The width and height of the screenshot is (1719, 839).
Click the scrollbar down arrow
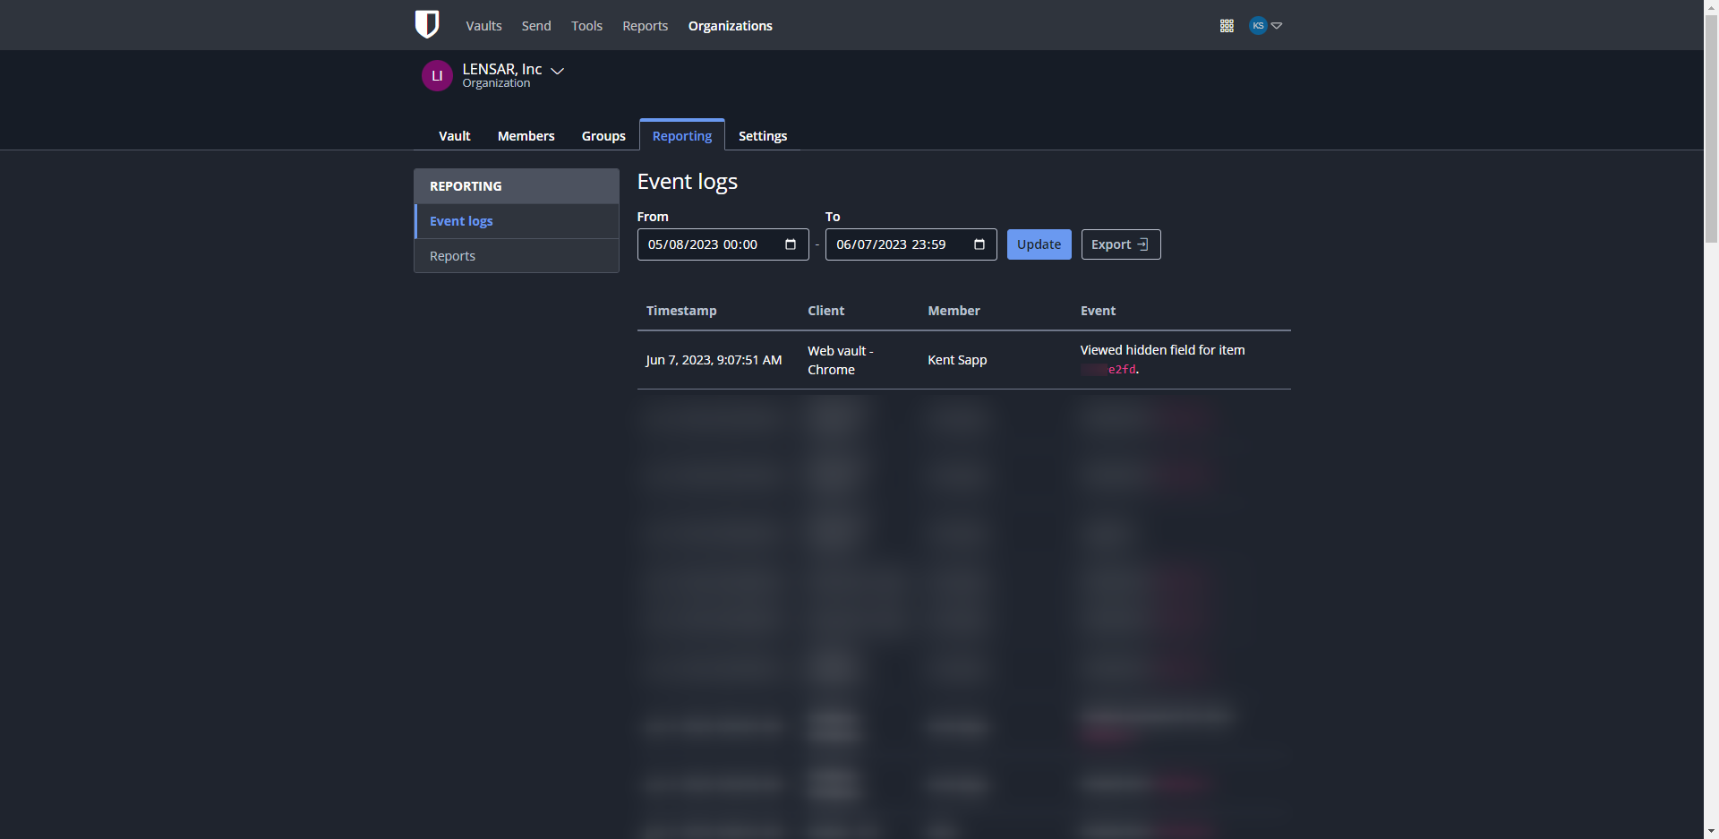click(1711, 830)
